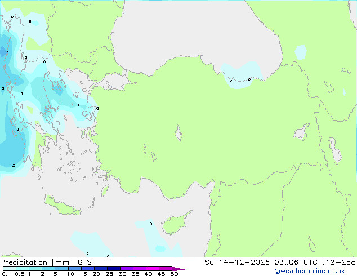Click the 2–5 mm legend color box

[x=48, y=269]
